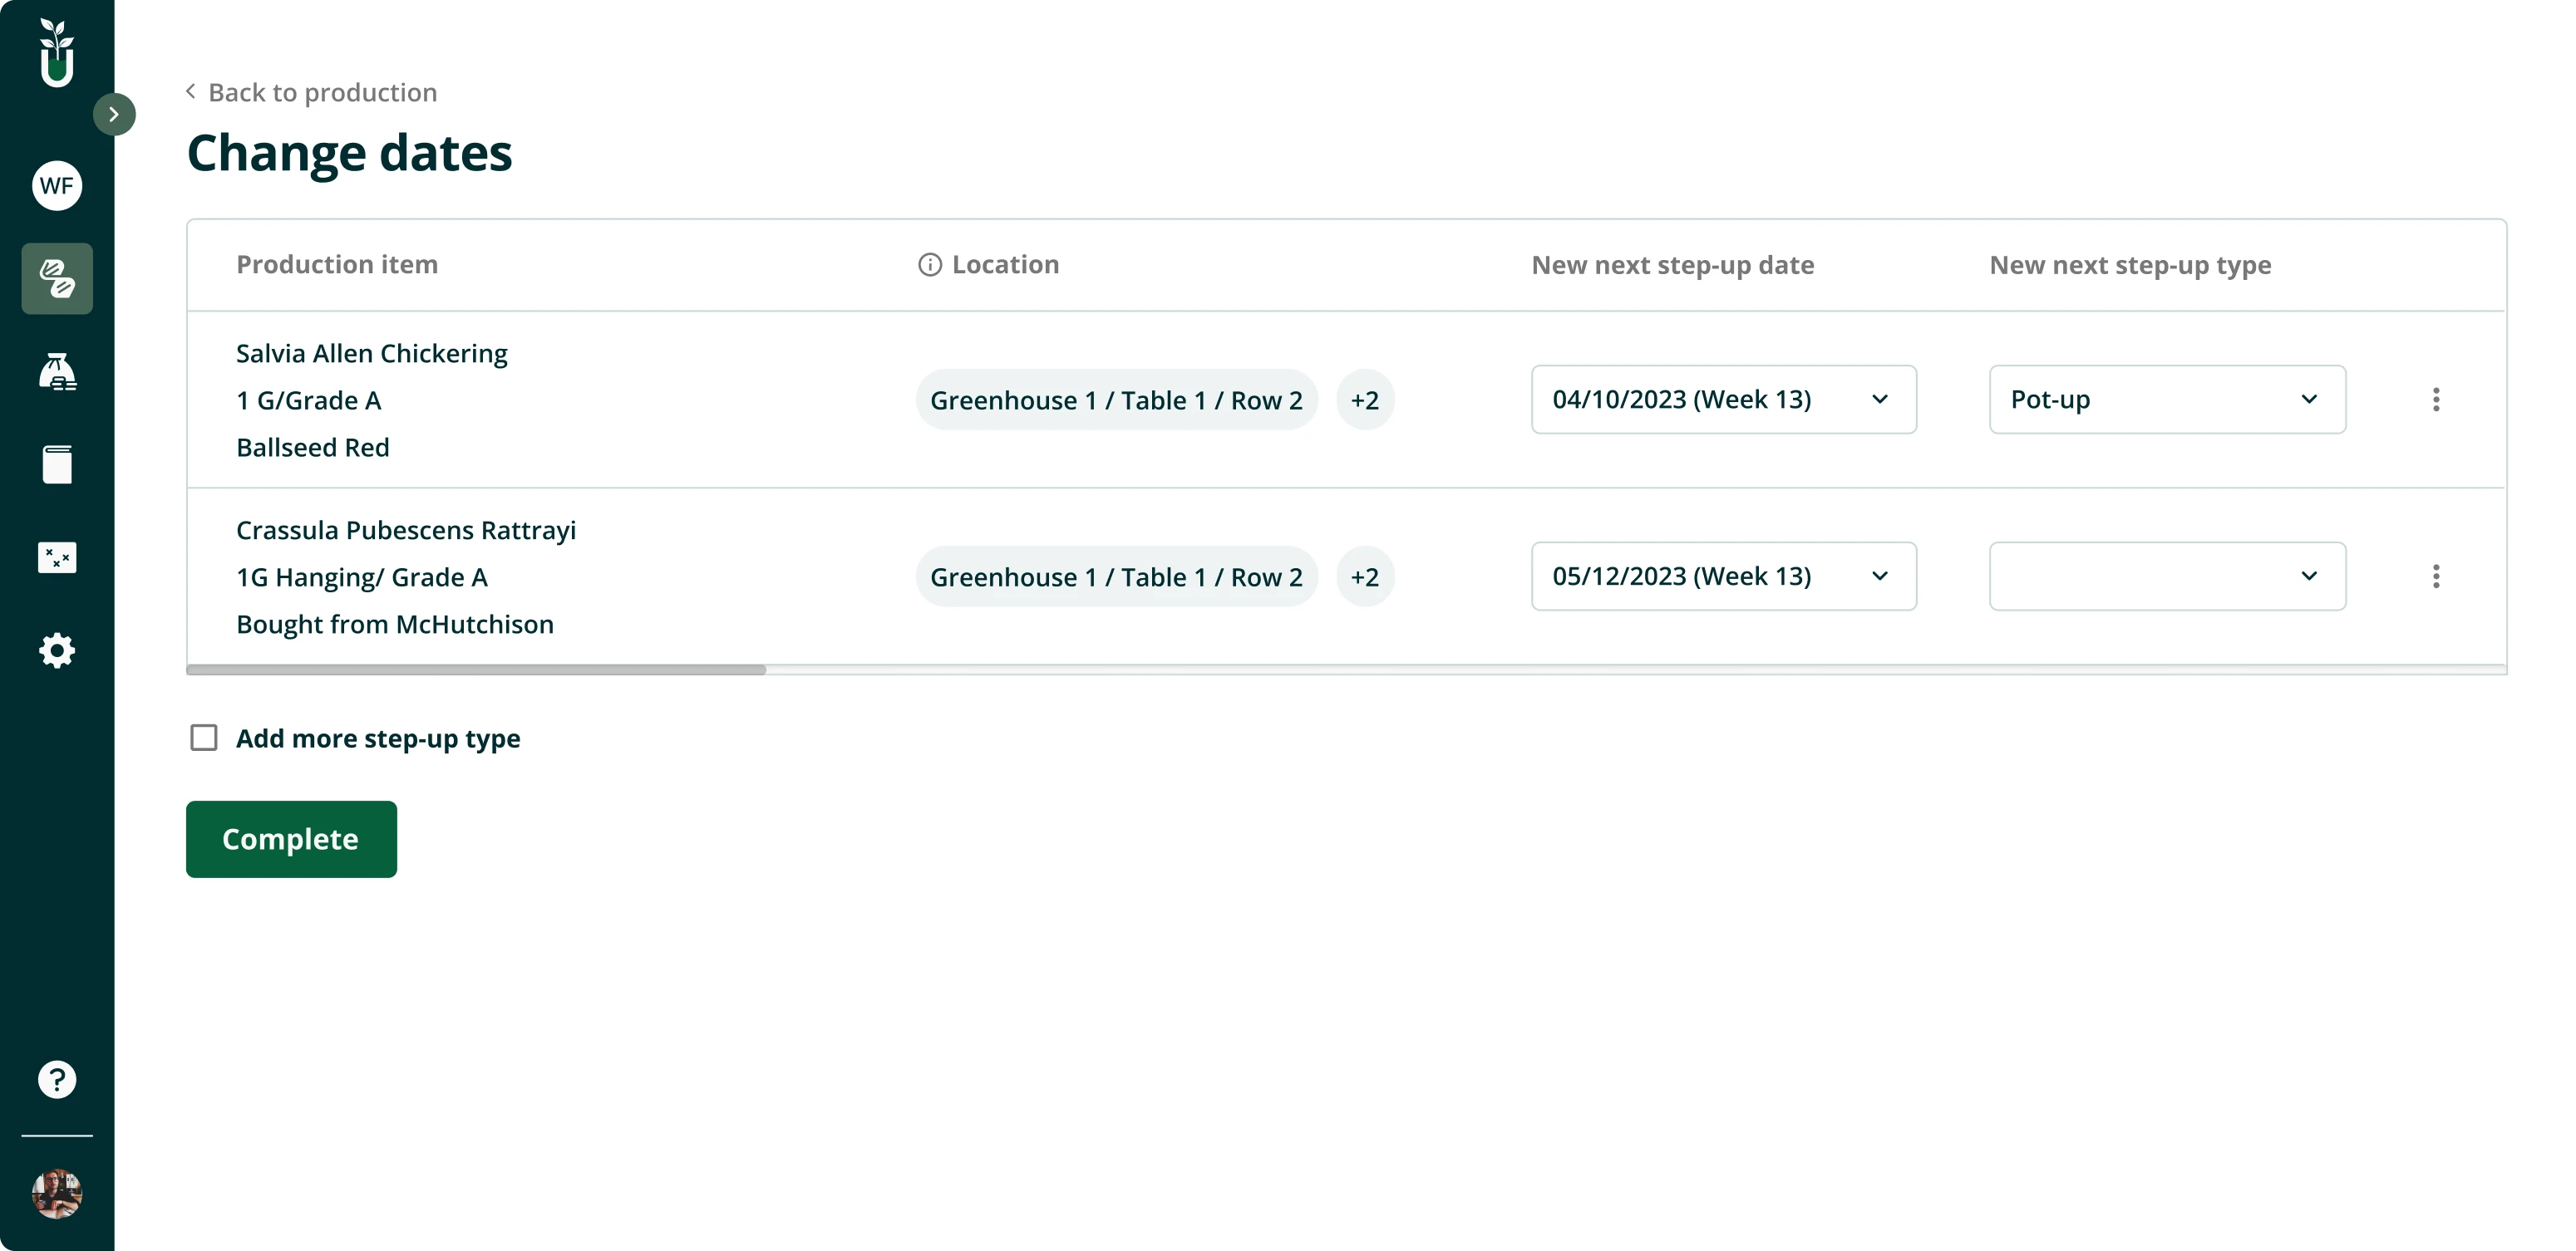Expand the sidebar with the chevron arrow
The image size is (2576, 1251).
click(114, 113)
